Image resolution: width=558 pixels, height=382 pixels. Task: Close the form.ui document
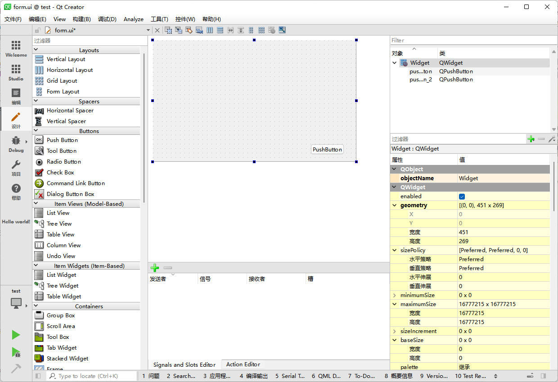point(157,30)
